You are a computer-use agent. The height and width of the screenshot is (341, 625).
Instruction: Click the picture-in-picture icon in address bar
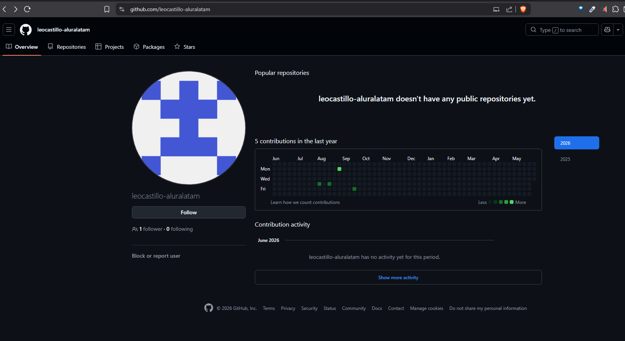pyautogui.click(x=496, y=9)
